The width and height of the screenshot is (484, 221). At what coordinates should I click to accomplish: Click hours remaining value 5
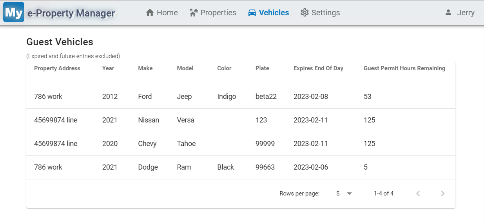pyautogui.click(x=366, y=167)
